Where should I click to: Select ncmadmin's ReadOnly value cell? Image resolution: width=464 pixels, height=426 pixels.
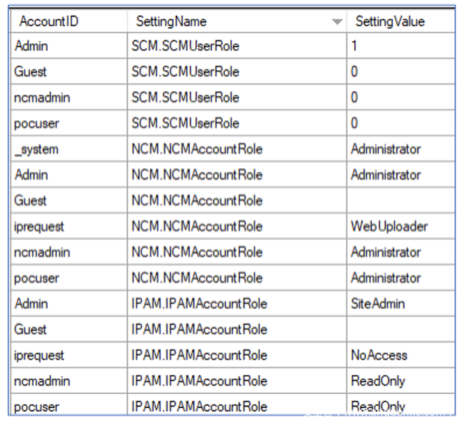(x=400, y=381)
